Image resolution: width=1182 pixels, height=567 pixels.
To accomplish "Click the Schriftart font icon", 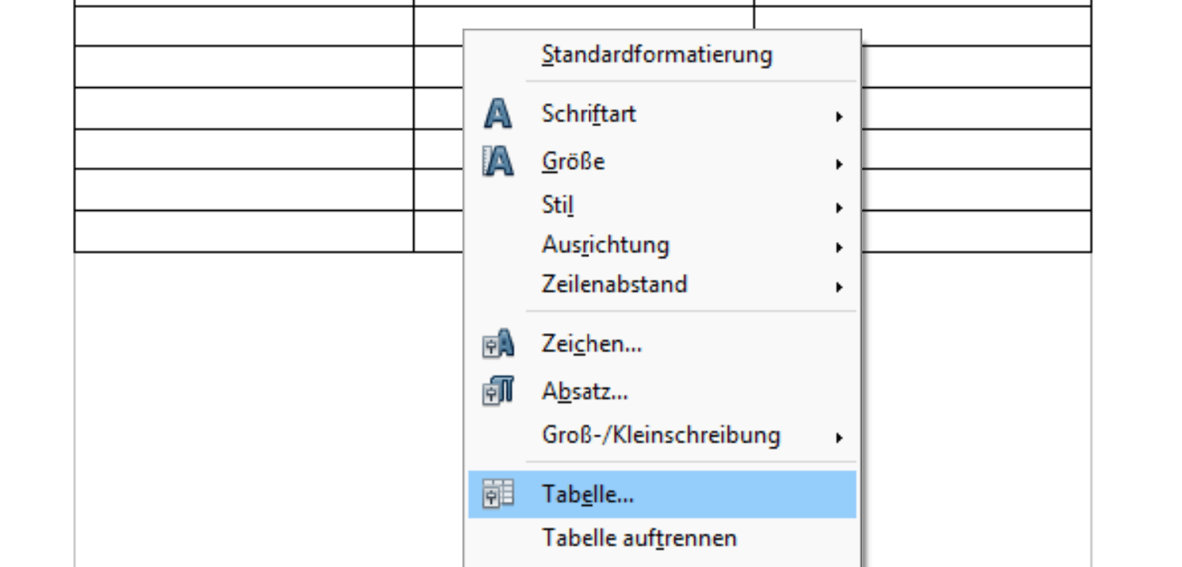I will (x=498, y=114).
